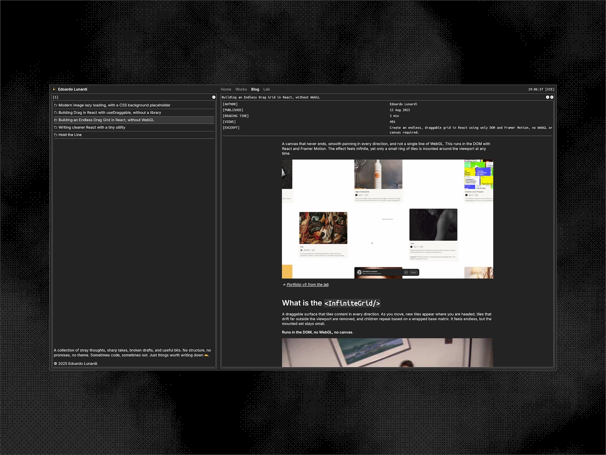Open the 'Portfolio v5 from the lab' link
The image size is (606, 455).
click(x=307, y=285)
